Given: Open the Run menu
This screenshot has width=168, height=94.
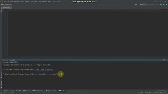Looking at the screenshot, I should [32, 2].
